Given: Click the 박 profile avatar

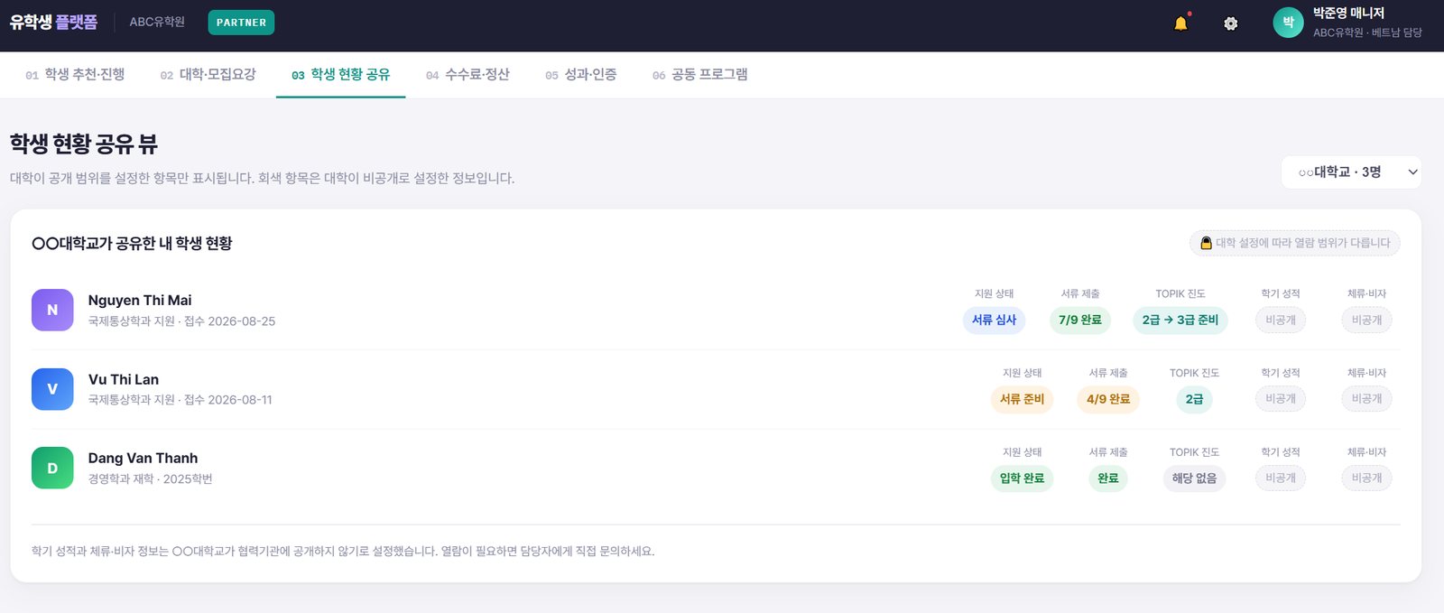Looking at the screenshot, I should (x=1288, y=23).
